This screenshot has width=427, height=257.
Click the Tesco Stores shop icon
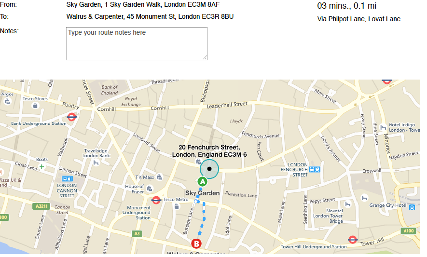tap(35, 106)
